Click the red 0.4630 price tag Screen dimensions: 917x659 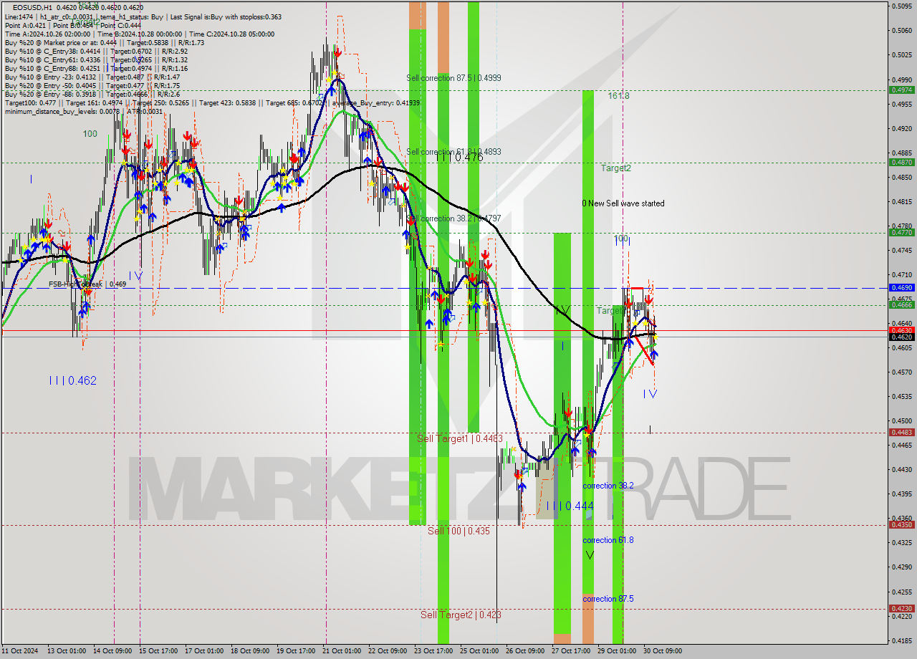pyautogui.click(x=901, y=330)
